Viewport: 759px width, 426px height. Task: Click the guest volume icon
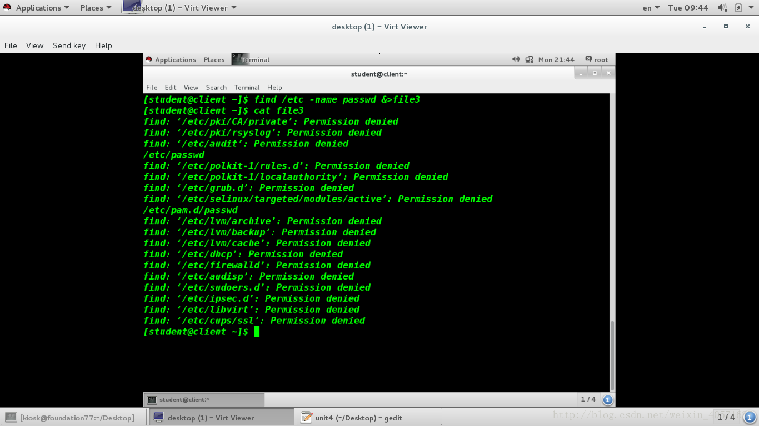516,59
